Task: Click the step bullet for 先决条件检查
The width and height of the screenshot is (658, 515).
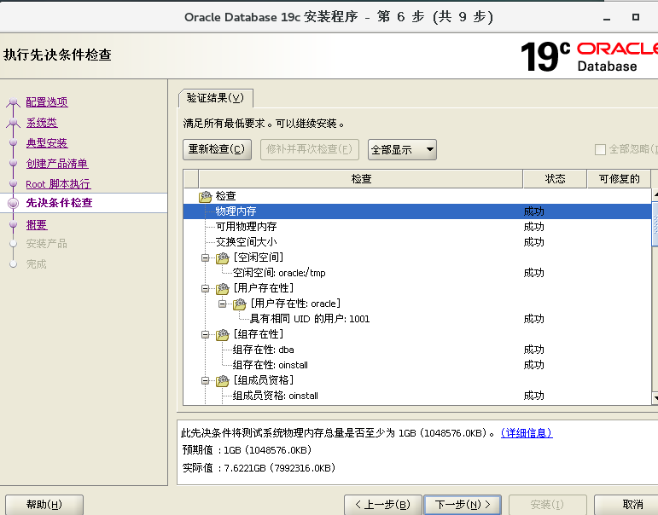Action: 14,203
